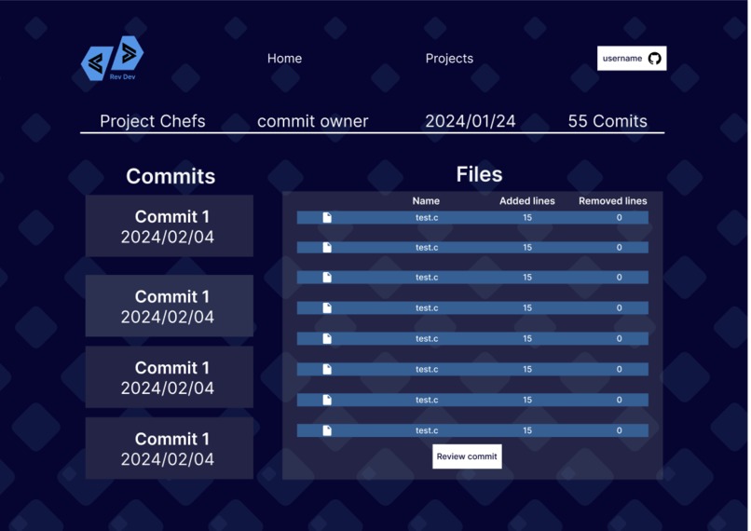Click the GitHub icon beside username
Screen dimensions: 751x531
654,59
